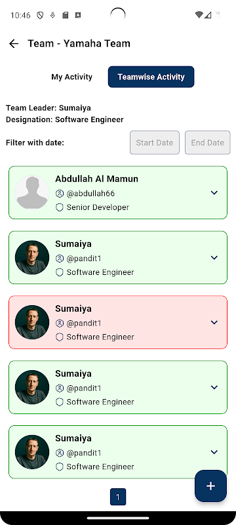
Task: Tap the shield icon in the status bar
Action: [40, 15]
